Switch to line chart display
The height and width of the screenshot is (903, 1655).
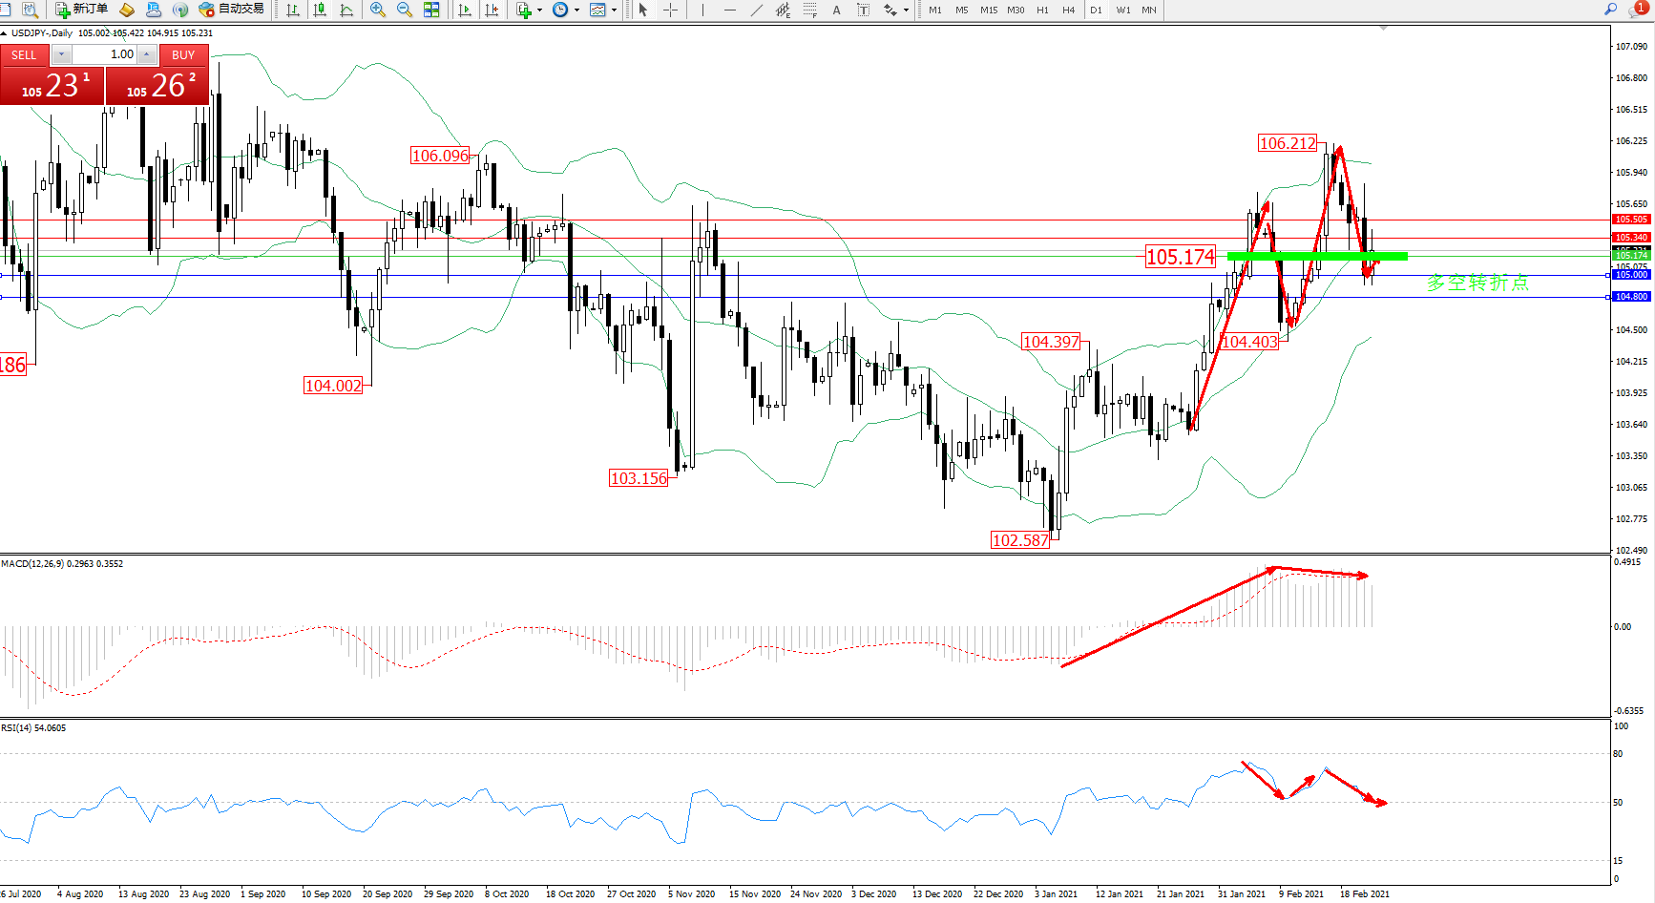[346, 10]
